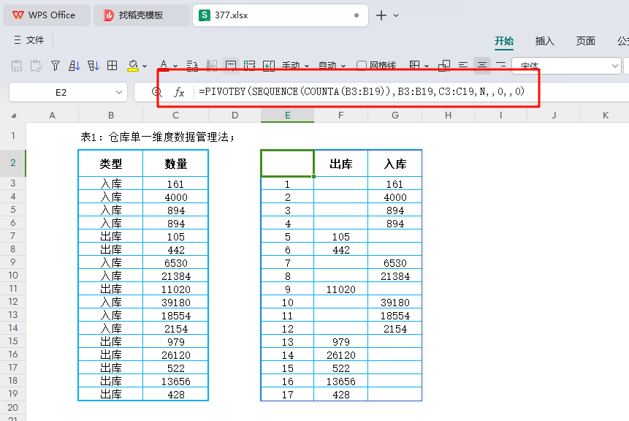Click the clear overlapping squares icon
Viewport: 629px width, 421px height.
pyautogui.click(x=444, y=66)
